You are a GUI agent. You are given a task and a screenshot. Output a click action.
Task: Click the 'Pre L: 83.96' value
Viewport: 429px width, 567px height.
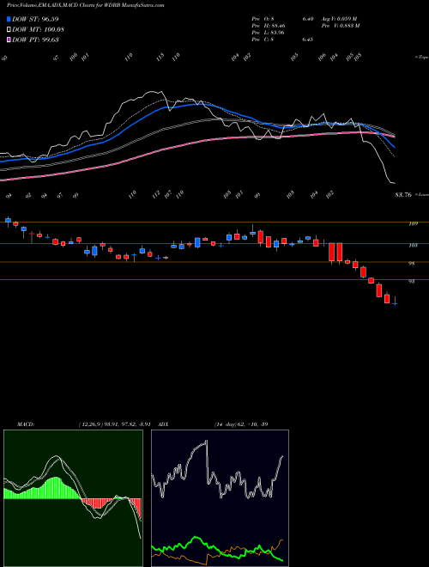pyautogui.click(x=266, y=33)
